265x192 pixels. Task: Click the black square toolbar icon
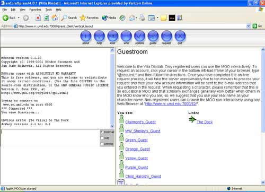(x=172, y=18)
